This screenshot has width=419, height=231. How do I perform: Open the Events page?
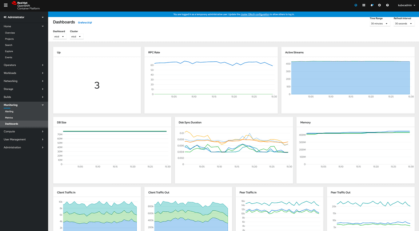9,57
